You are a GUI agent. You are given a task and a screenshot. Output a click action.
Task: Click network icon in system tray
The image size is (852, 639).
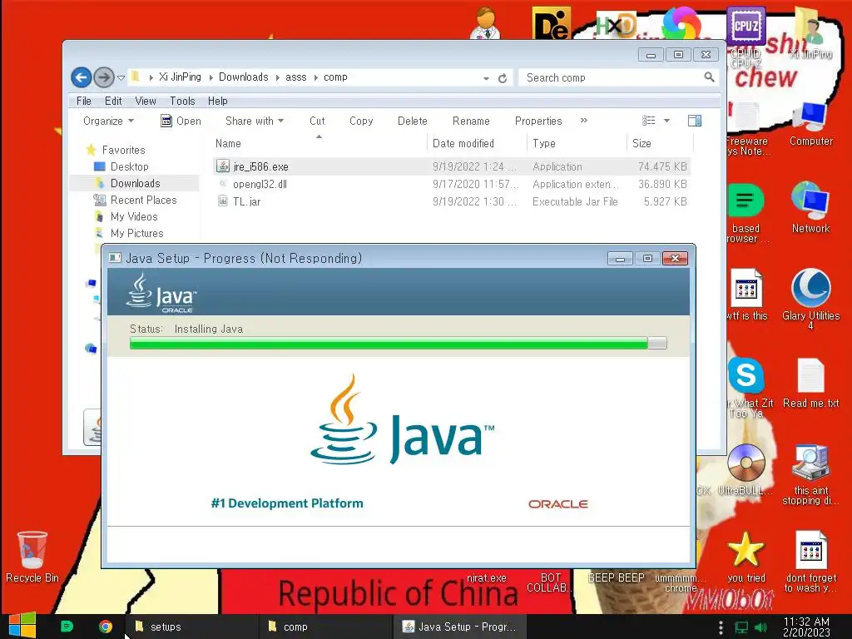coord(741,627)
